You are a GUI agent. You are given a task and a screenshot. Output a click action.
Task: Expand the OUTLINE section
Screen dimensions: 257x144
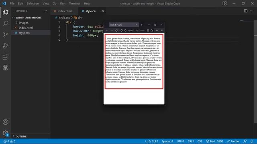click(x=31, y=136)
